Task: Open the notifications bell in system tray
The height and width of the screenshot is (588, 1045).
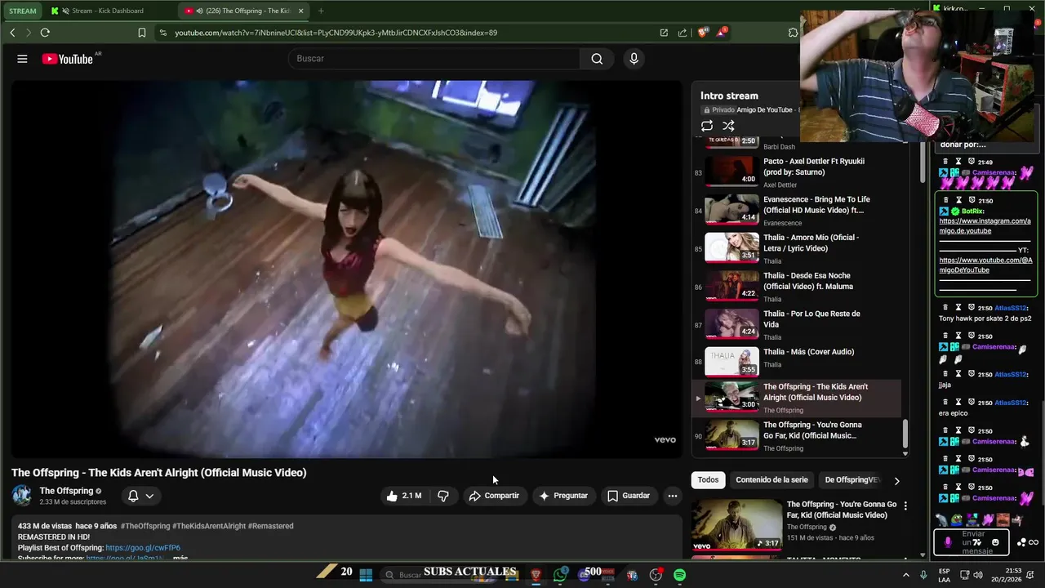Action: coord(1032,576)
